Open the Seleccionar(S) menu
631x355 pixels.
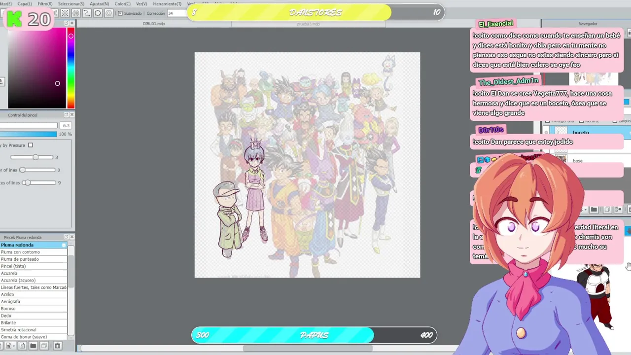point(71,4)
